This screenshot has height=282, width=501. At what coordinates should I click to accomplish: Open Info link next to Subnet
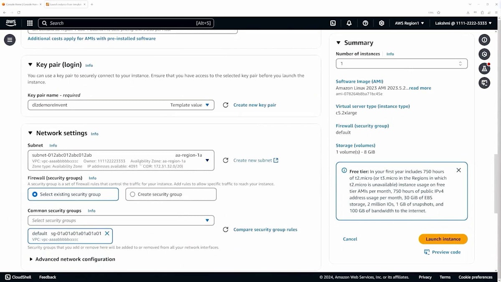click(53, 146)
